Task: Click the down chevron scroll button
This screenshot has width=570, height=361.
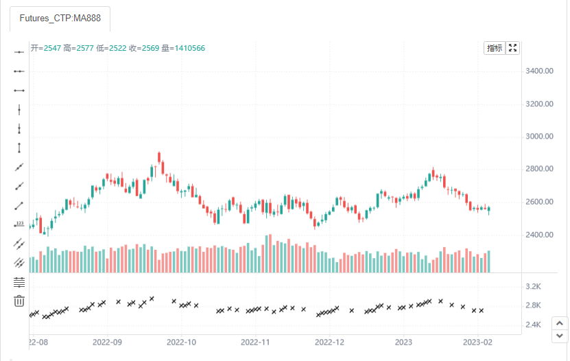Action: (560, 336)
